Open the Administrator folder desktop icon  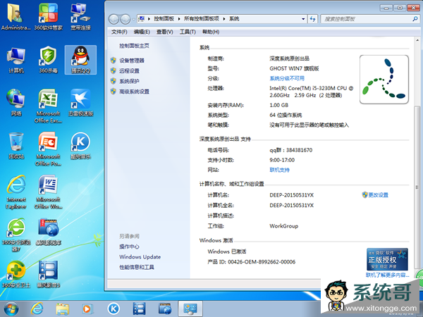tap(16, 17)
